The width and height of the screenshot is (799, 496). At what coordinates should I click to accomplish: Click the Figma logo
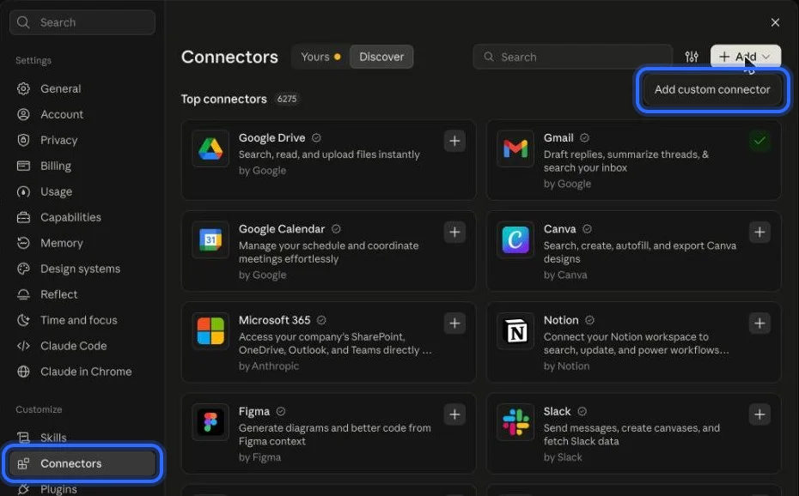pos(210,421)
